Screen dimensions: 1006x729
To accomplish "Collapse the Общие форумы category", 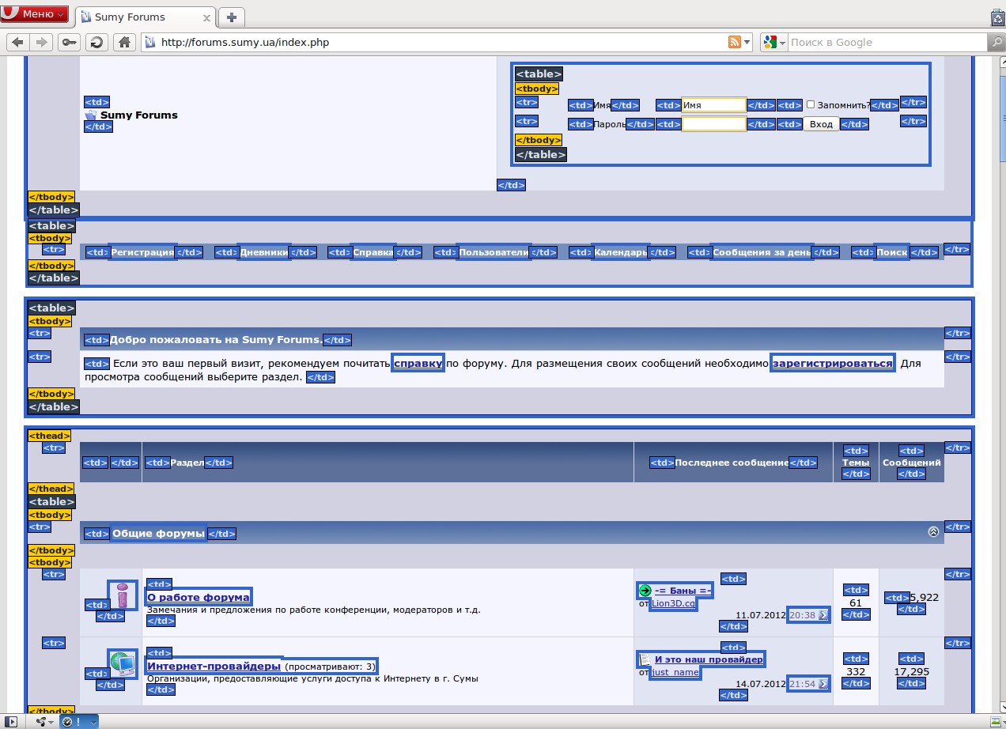I will (933, 532).
